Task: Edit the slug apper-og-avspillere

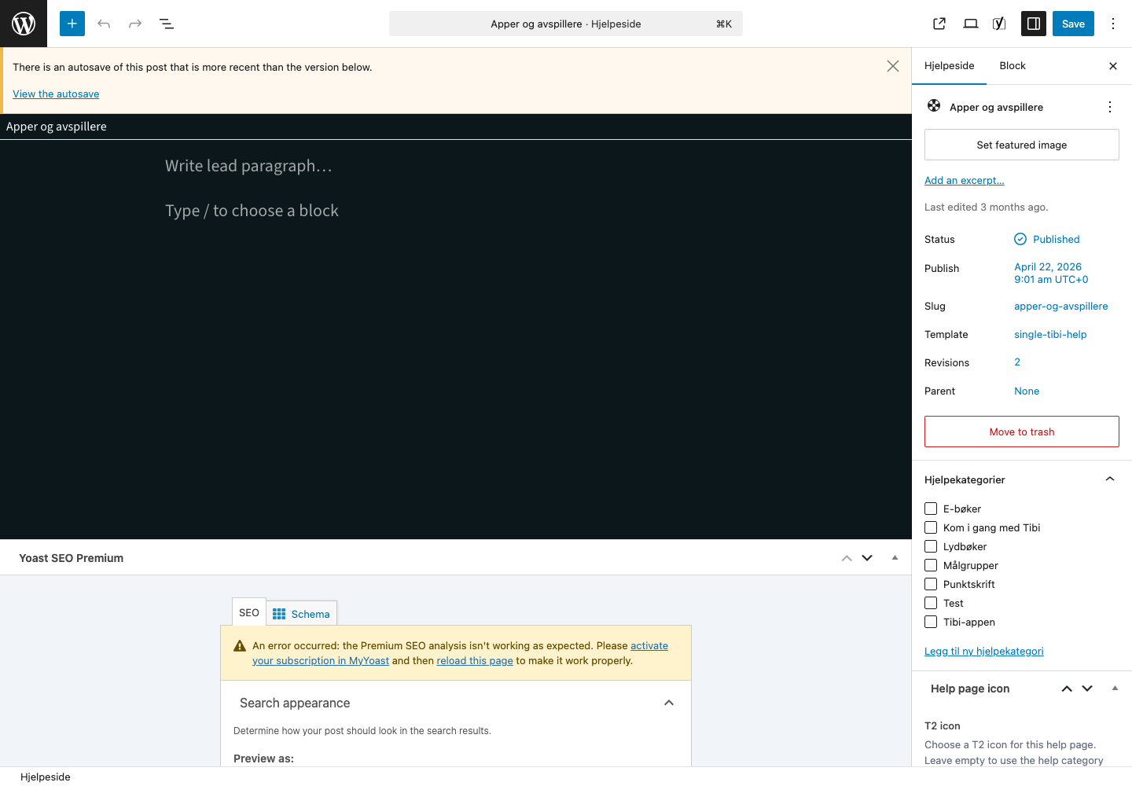Action: coord(1061,306)
